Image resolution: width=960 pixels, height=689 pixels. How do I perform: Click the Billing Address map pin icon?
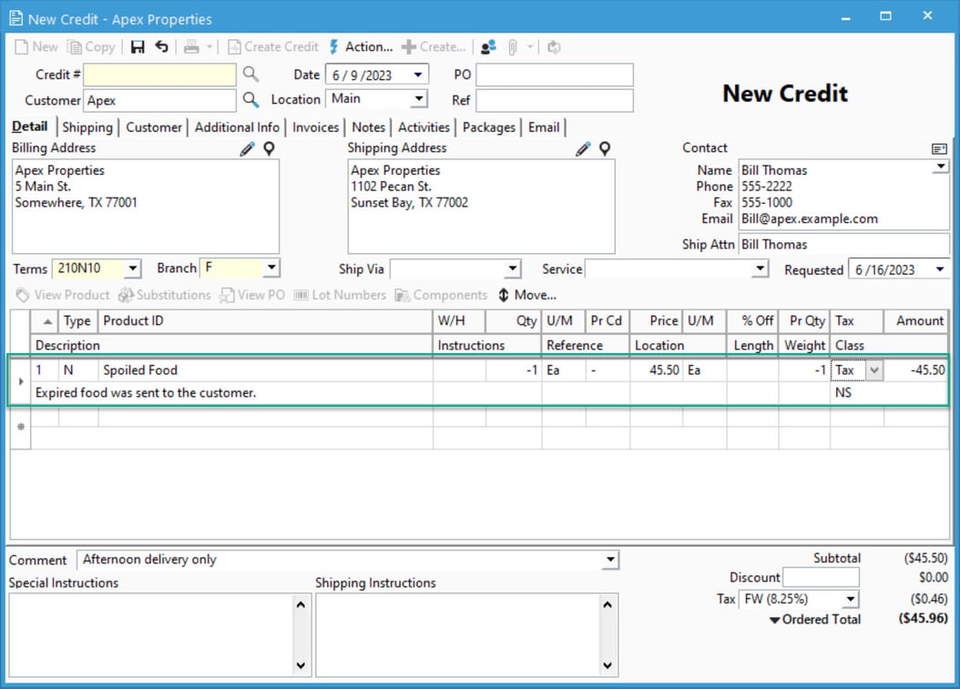click(x=269, y=148)
